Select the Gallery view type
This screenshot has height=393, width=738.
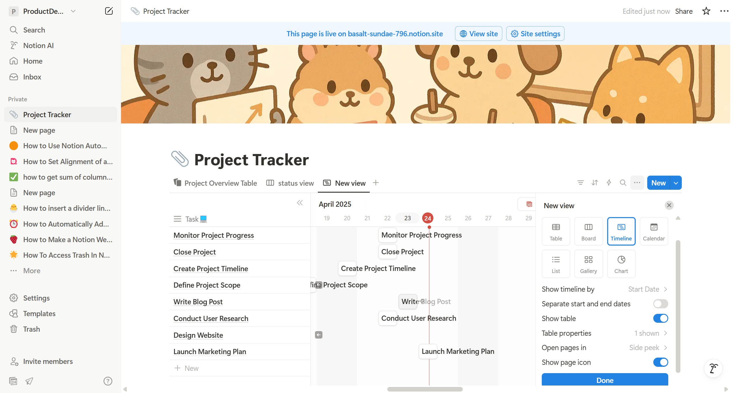tap(588, 264)
